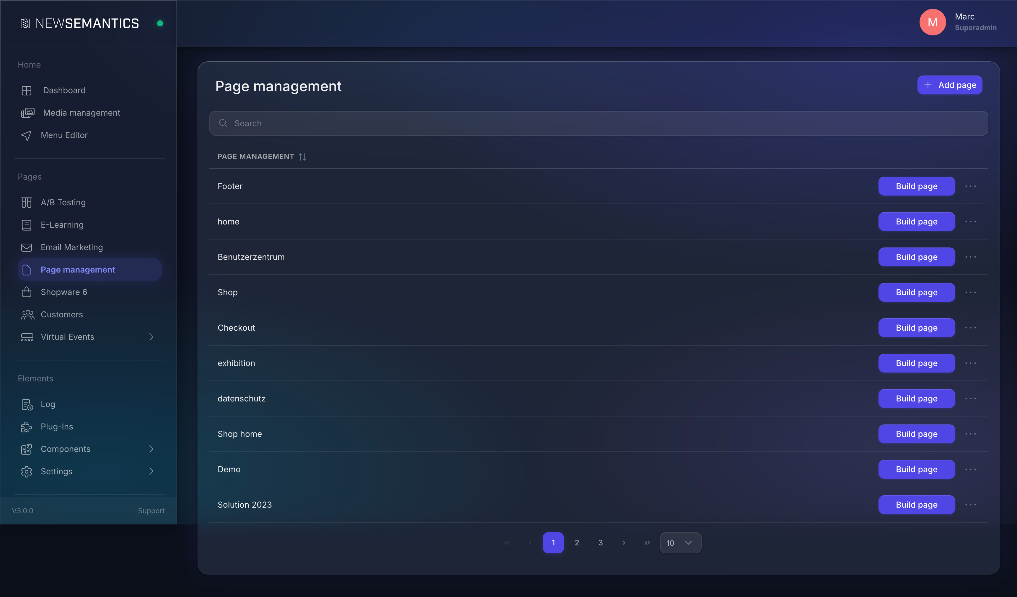Click the M user avatar
The width and height of the screenshot is (1017, 597).
tap(933, 22)
